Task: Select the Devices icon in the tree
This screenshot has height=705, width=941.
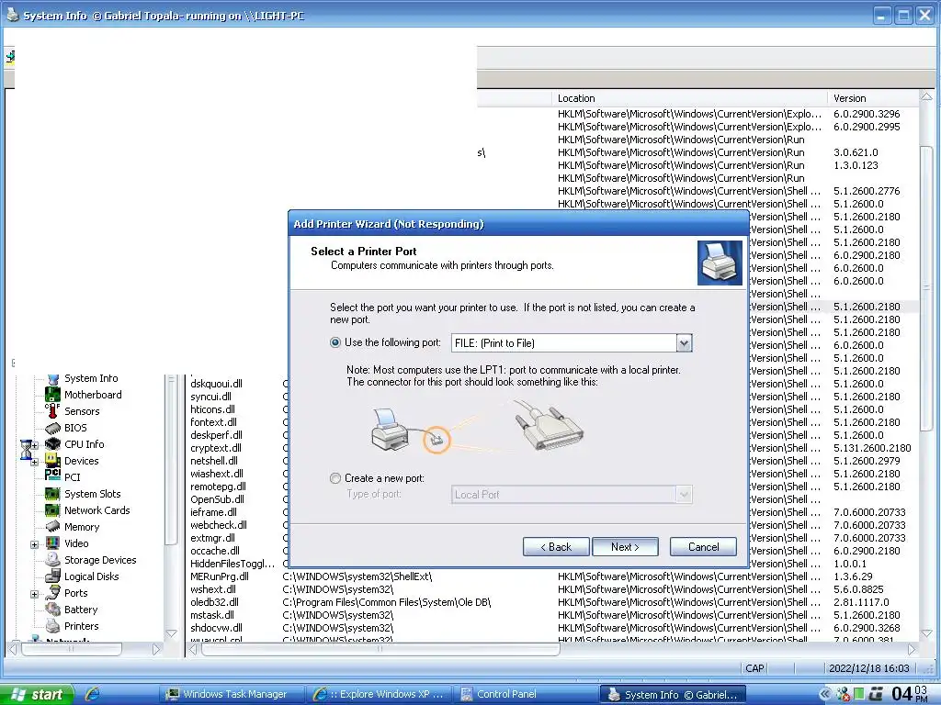Action: 52,461
